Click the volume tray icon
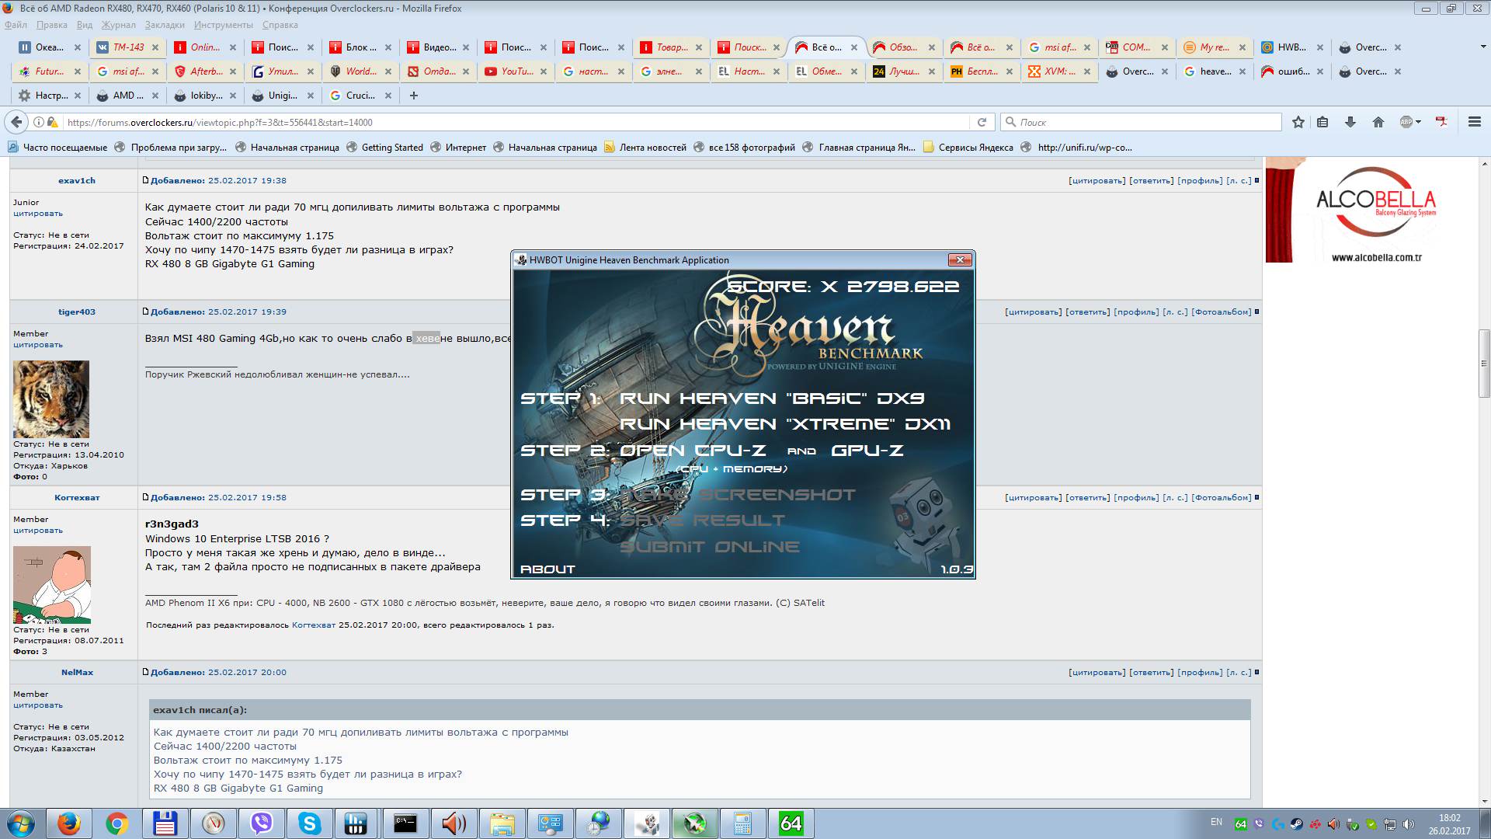The width and height of the screenshot is (1491, 839). coord(1409,824)
